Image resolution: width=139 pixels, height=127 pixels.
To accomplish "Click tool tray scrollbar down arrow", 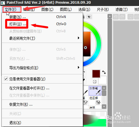I will [104, 107].
